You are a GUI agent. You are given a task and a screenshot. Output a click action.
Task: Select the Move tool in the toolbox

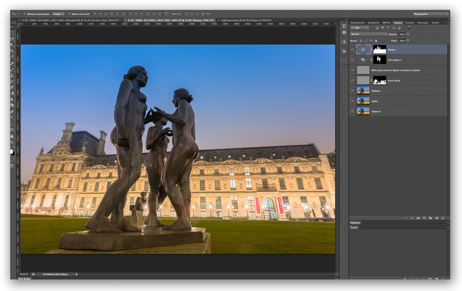pos(12,27)
